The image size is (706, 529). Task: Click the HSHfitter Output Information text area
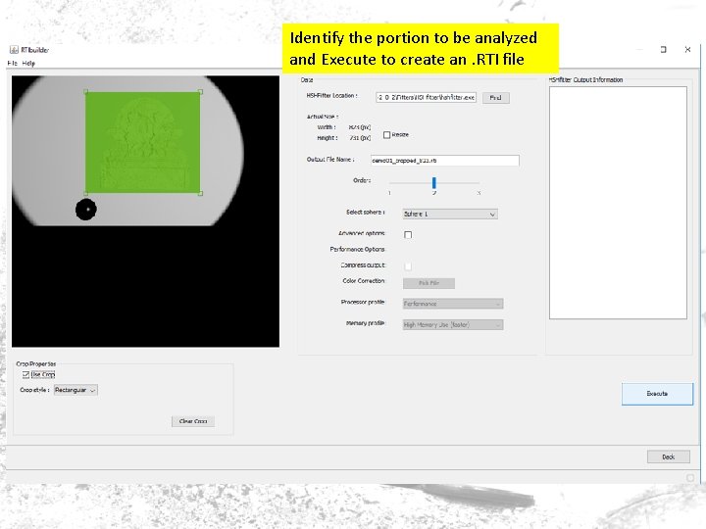[618, 203]
